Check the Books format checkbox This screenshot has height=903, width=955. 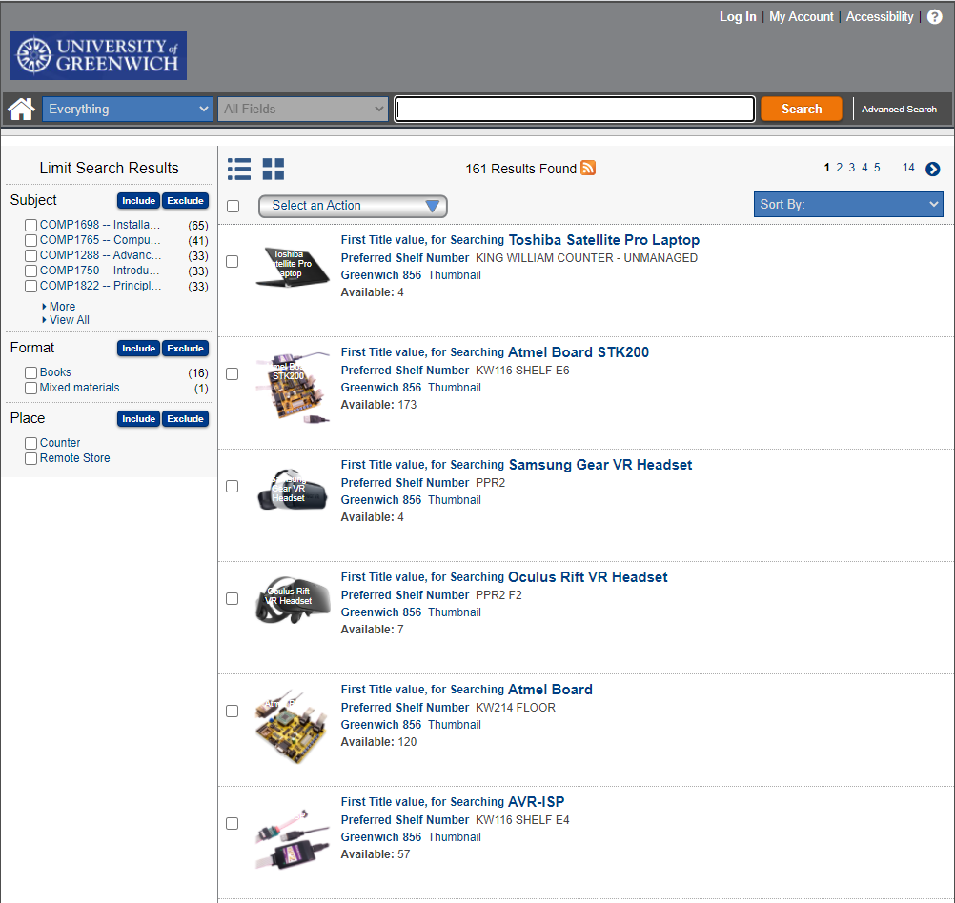[x=31, y=373]
